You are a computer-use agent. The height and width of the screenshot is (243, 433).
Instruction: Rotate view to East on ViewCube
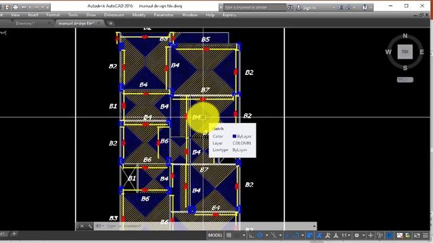tap(421, 52)
